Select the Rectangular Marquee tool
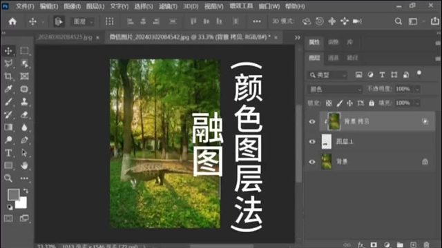The image size is (442, 248). point(24,51)
